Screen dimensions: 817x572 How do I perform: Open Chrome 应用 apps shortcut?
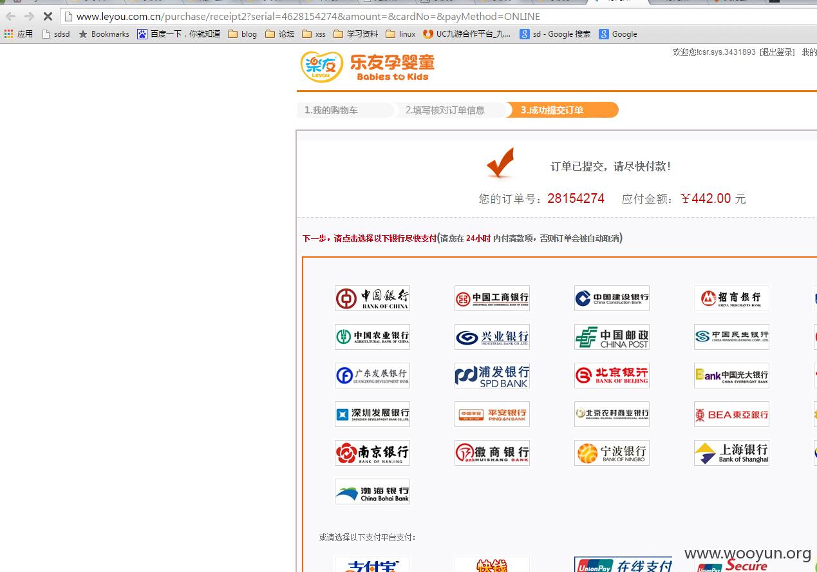tap(19, 34)
